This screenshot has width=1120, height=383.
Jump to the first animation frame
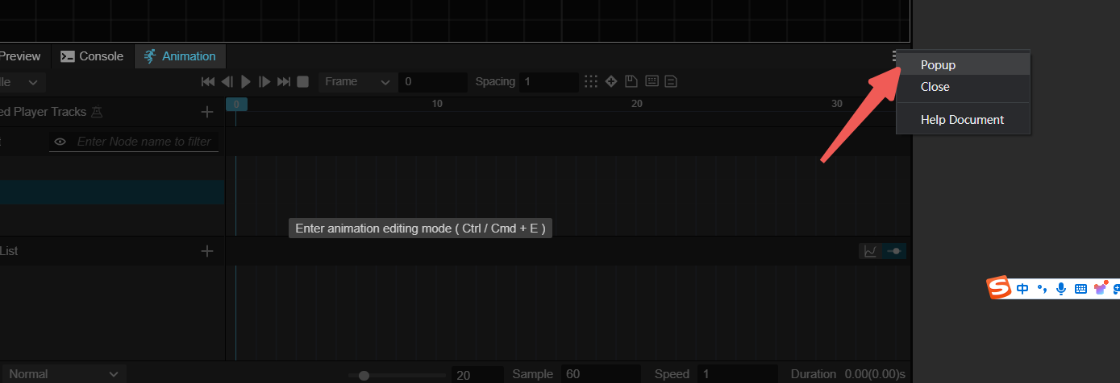coord(208,81)
